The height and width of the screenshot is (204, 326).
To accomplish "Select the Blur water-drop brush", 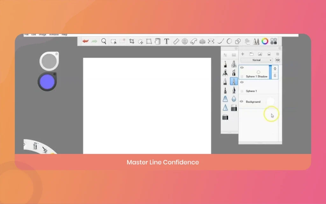I will pyautogui.click(x=234, y=99).
